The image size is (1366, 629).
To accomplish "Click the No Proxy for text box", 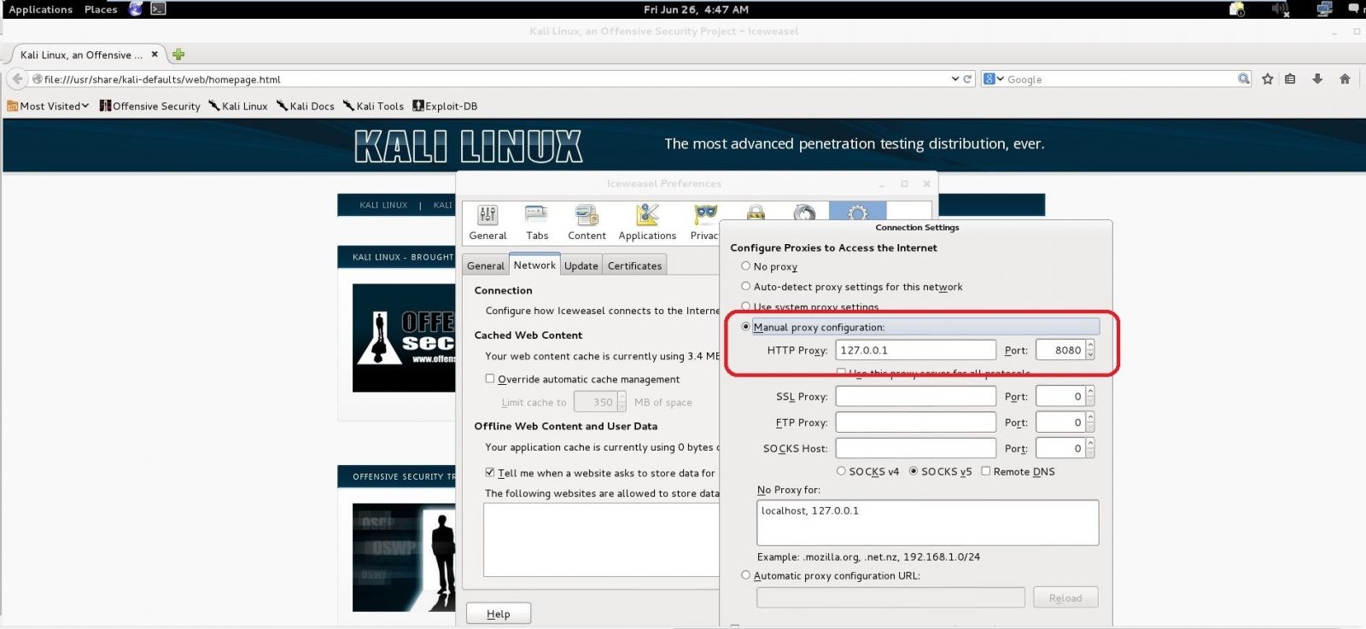I will pos(927,522).
